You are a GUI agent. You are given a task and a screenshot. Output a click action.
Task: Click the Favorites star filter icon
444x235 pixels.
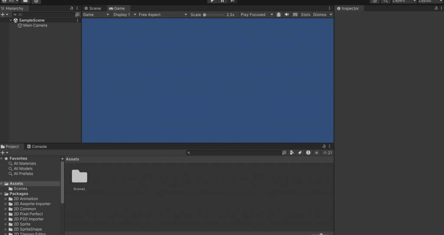click(317, 153)
